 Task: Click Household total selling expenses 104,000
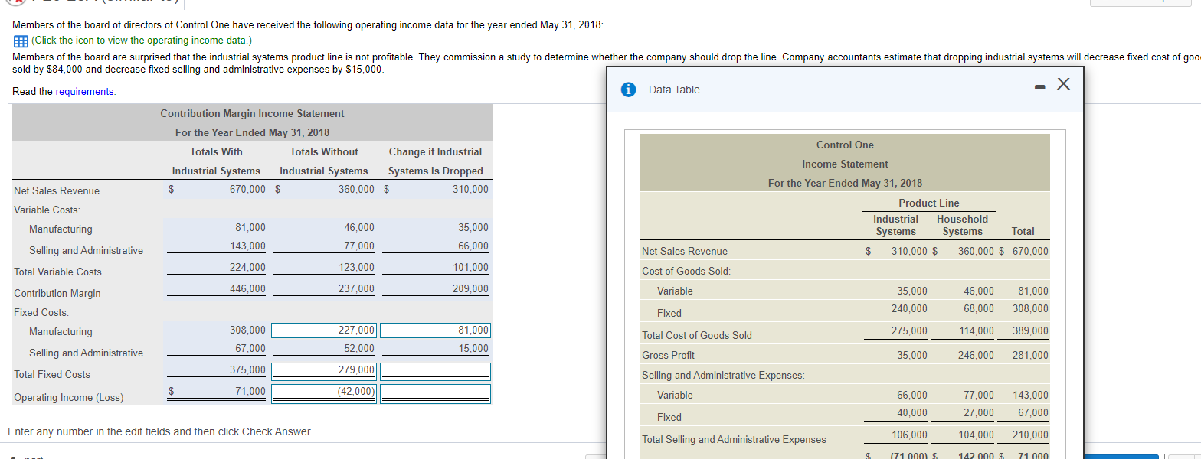976,435
